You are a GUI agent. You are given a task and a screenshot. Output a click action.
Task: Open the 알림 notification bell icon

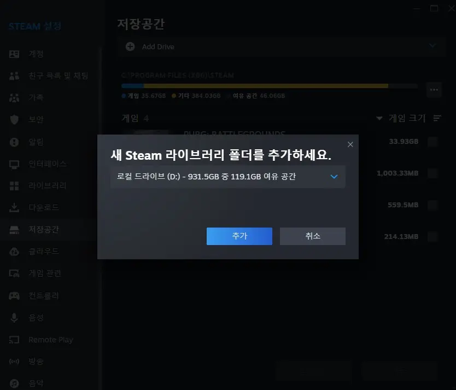[x=15, y=142]
